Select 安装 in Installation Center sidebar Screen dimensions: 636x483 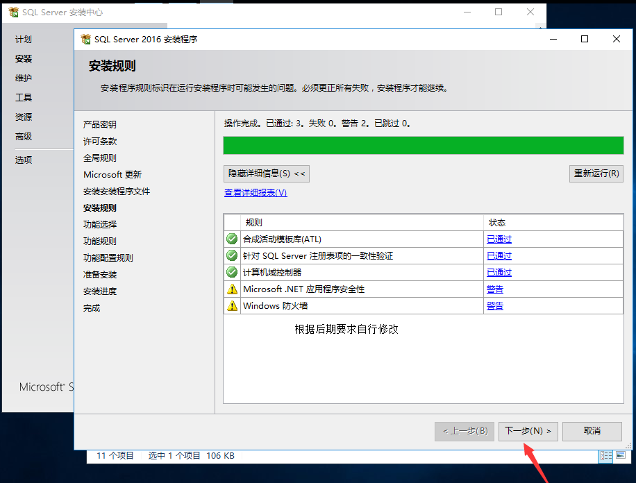(24, 59)
